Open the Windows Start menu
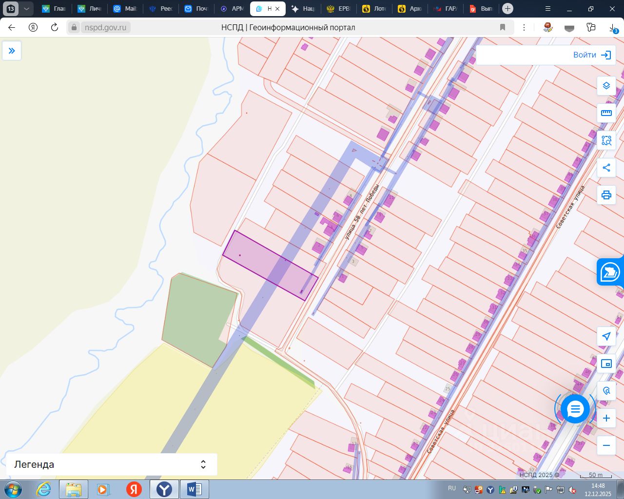This screenshot has height=499, width=624. (x=13, y=489)
